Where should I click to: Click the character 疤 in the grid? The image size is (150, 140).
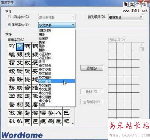(x=43, y=121)
